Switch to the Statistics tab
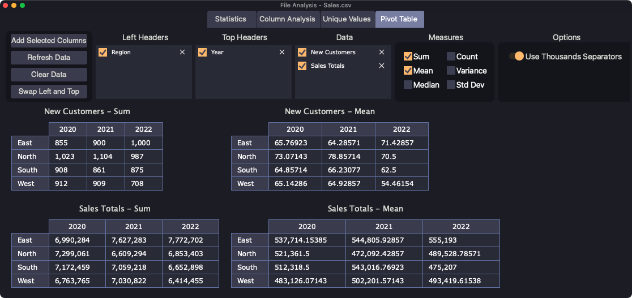The height and width of the screenshot is (298, 632). pyautogui.click(x=230, y=19)
